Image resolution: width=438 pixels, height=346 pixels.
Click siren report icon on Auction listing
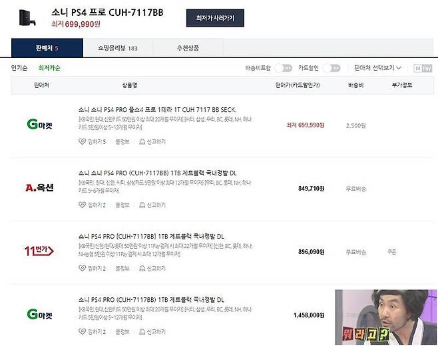click(142, 205)
